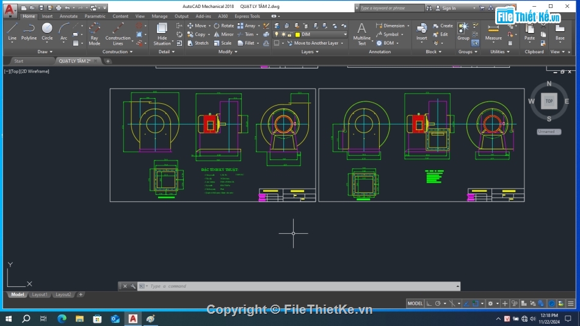The image size is (580, 326).
Task: Click the Undo arrow in quick access toolbar
Action: (x=67, y=8)
